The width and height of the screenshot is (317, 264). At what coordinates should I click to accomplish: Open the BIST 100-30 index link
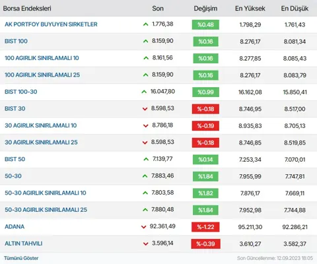pos(21,92)
